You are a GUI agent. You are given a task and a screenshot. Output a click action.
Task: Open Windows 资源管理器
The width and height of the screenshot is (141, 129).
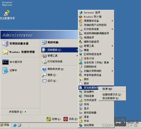pyautogui.click(x=20, y=52)
